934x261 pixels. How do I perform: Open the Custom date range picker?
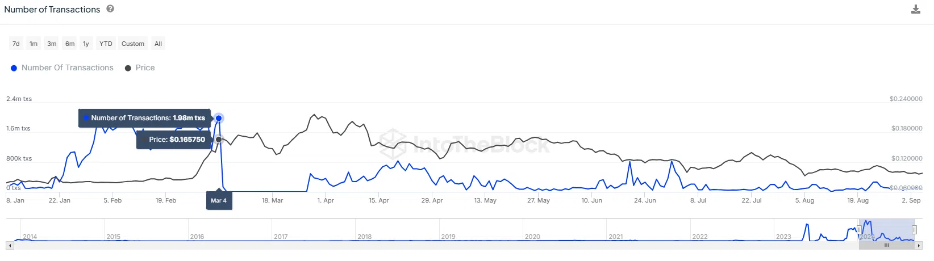pos(133,44)
